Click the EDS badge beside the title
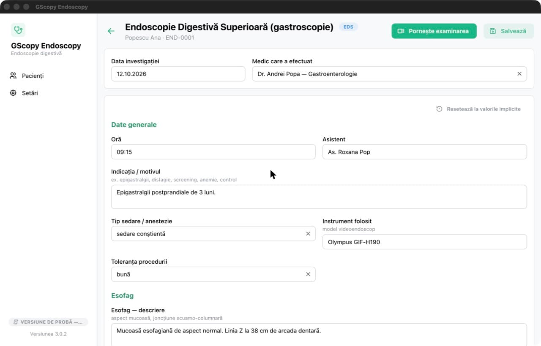Viewport: 541px width, 346px height. click(348, 27)
